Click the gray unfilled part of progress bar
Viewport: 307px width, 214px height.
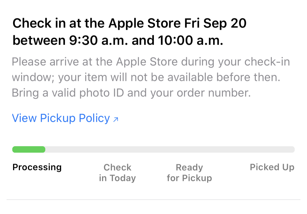[x=169, y=149]
